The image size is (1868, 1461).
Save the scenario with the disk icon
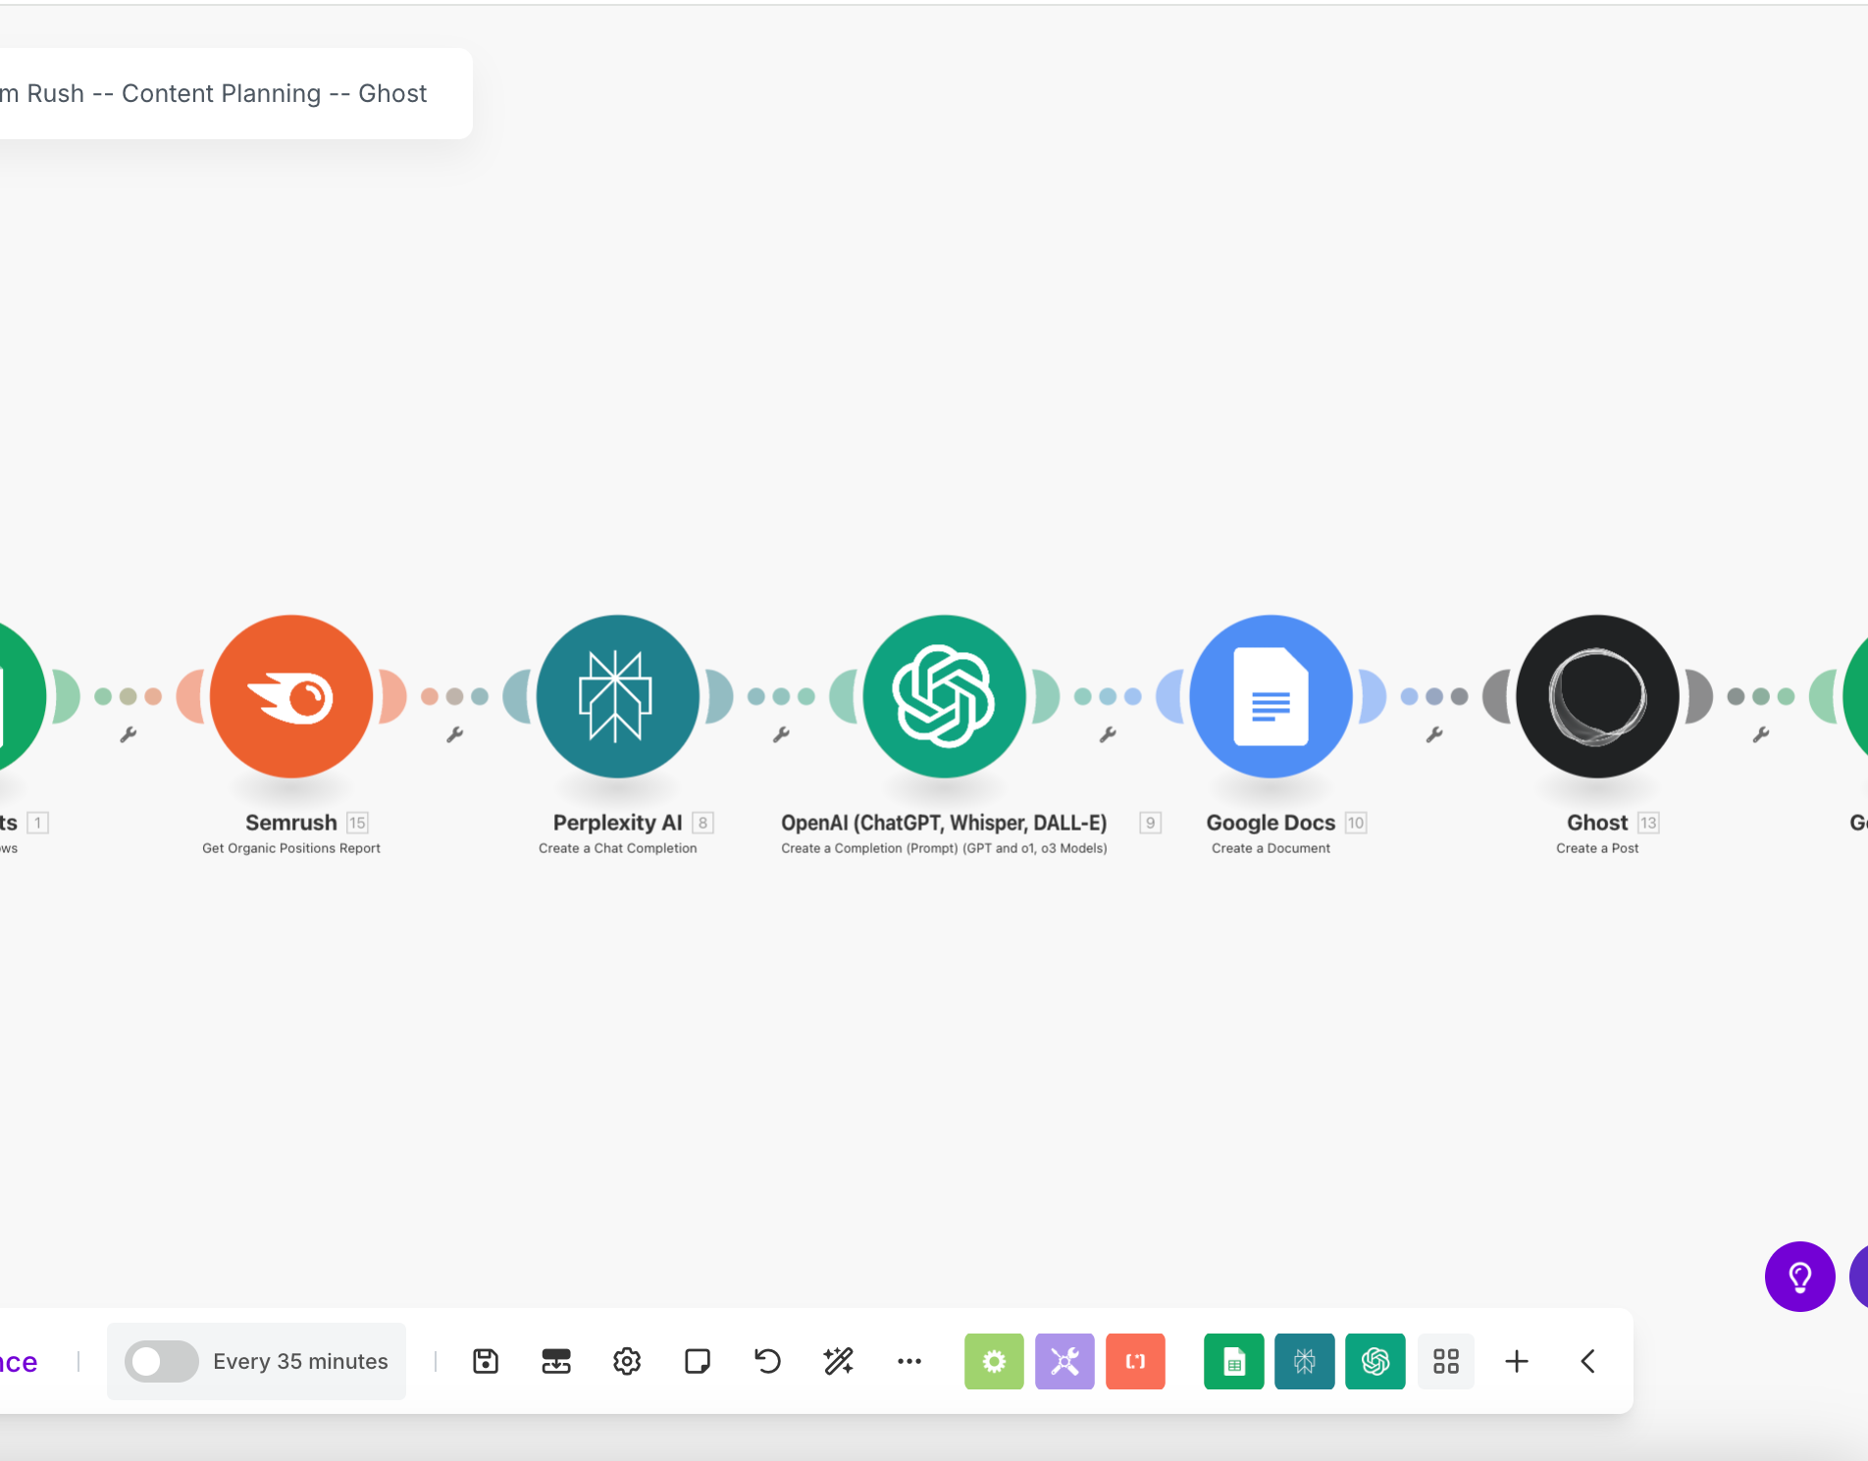(x=486, y=1361)
